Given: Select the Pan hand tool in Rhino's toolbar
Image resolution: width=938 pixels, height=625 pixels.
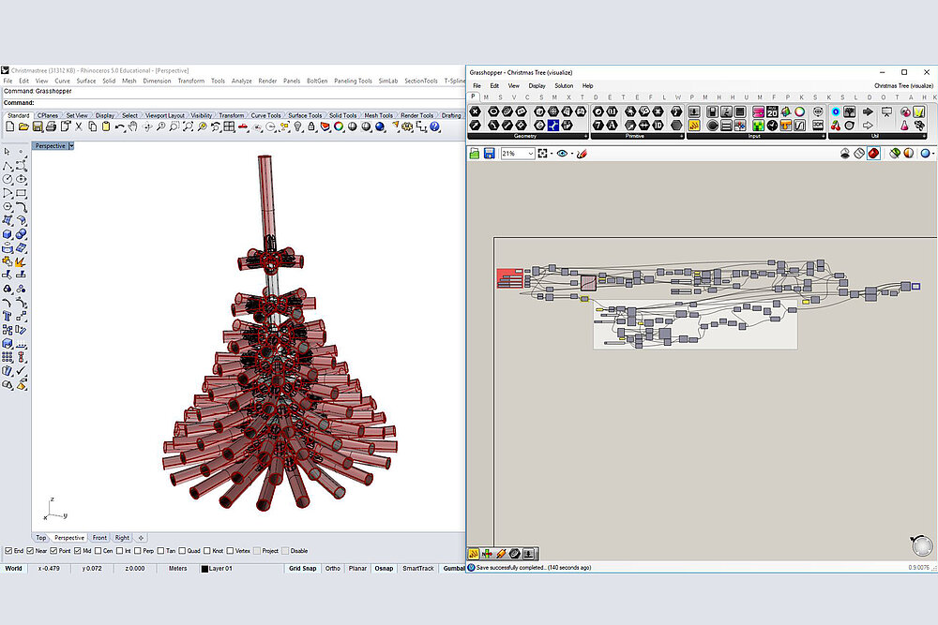Looking at the screenshot, I should pyautogui.click(x=133, y=126).
